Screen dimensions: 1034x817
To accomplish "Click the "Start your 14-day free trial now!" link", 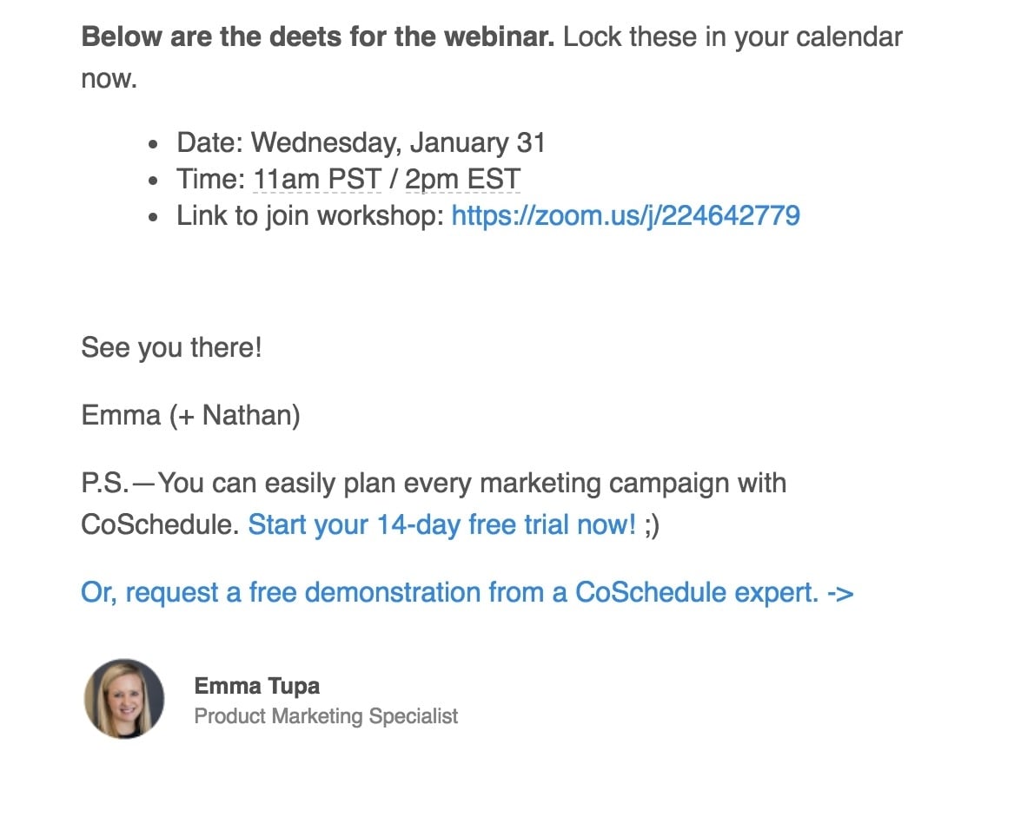I will (441, 524).
